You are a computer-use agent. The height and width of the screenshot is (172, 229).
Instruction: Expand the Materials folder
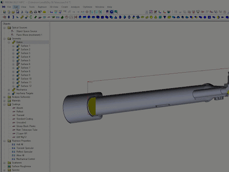(x=4, y=101)
